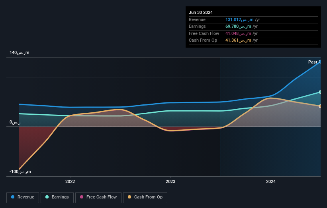Click the Free Cash Flow row label in tooltip
327x208 pixels.
(x=204, y=33)
